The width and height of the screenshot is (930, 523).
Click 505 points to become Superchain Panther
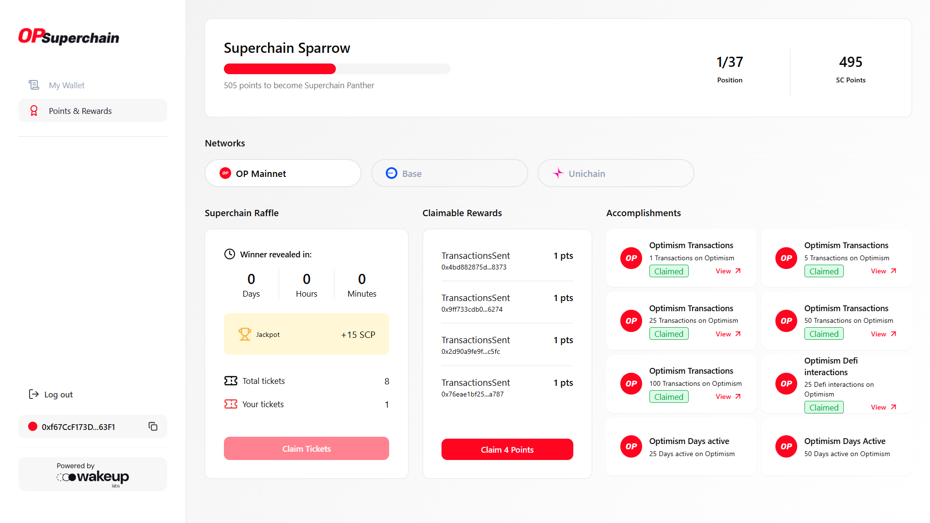299,85
